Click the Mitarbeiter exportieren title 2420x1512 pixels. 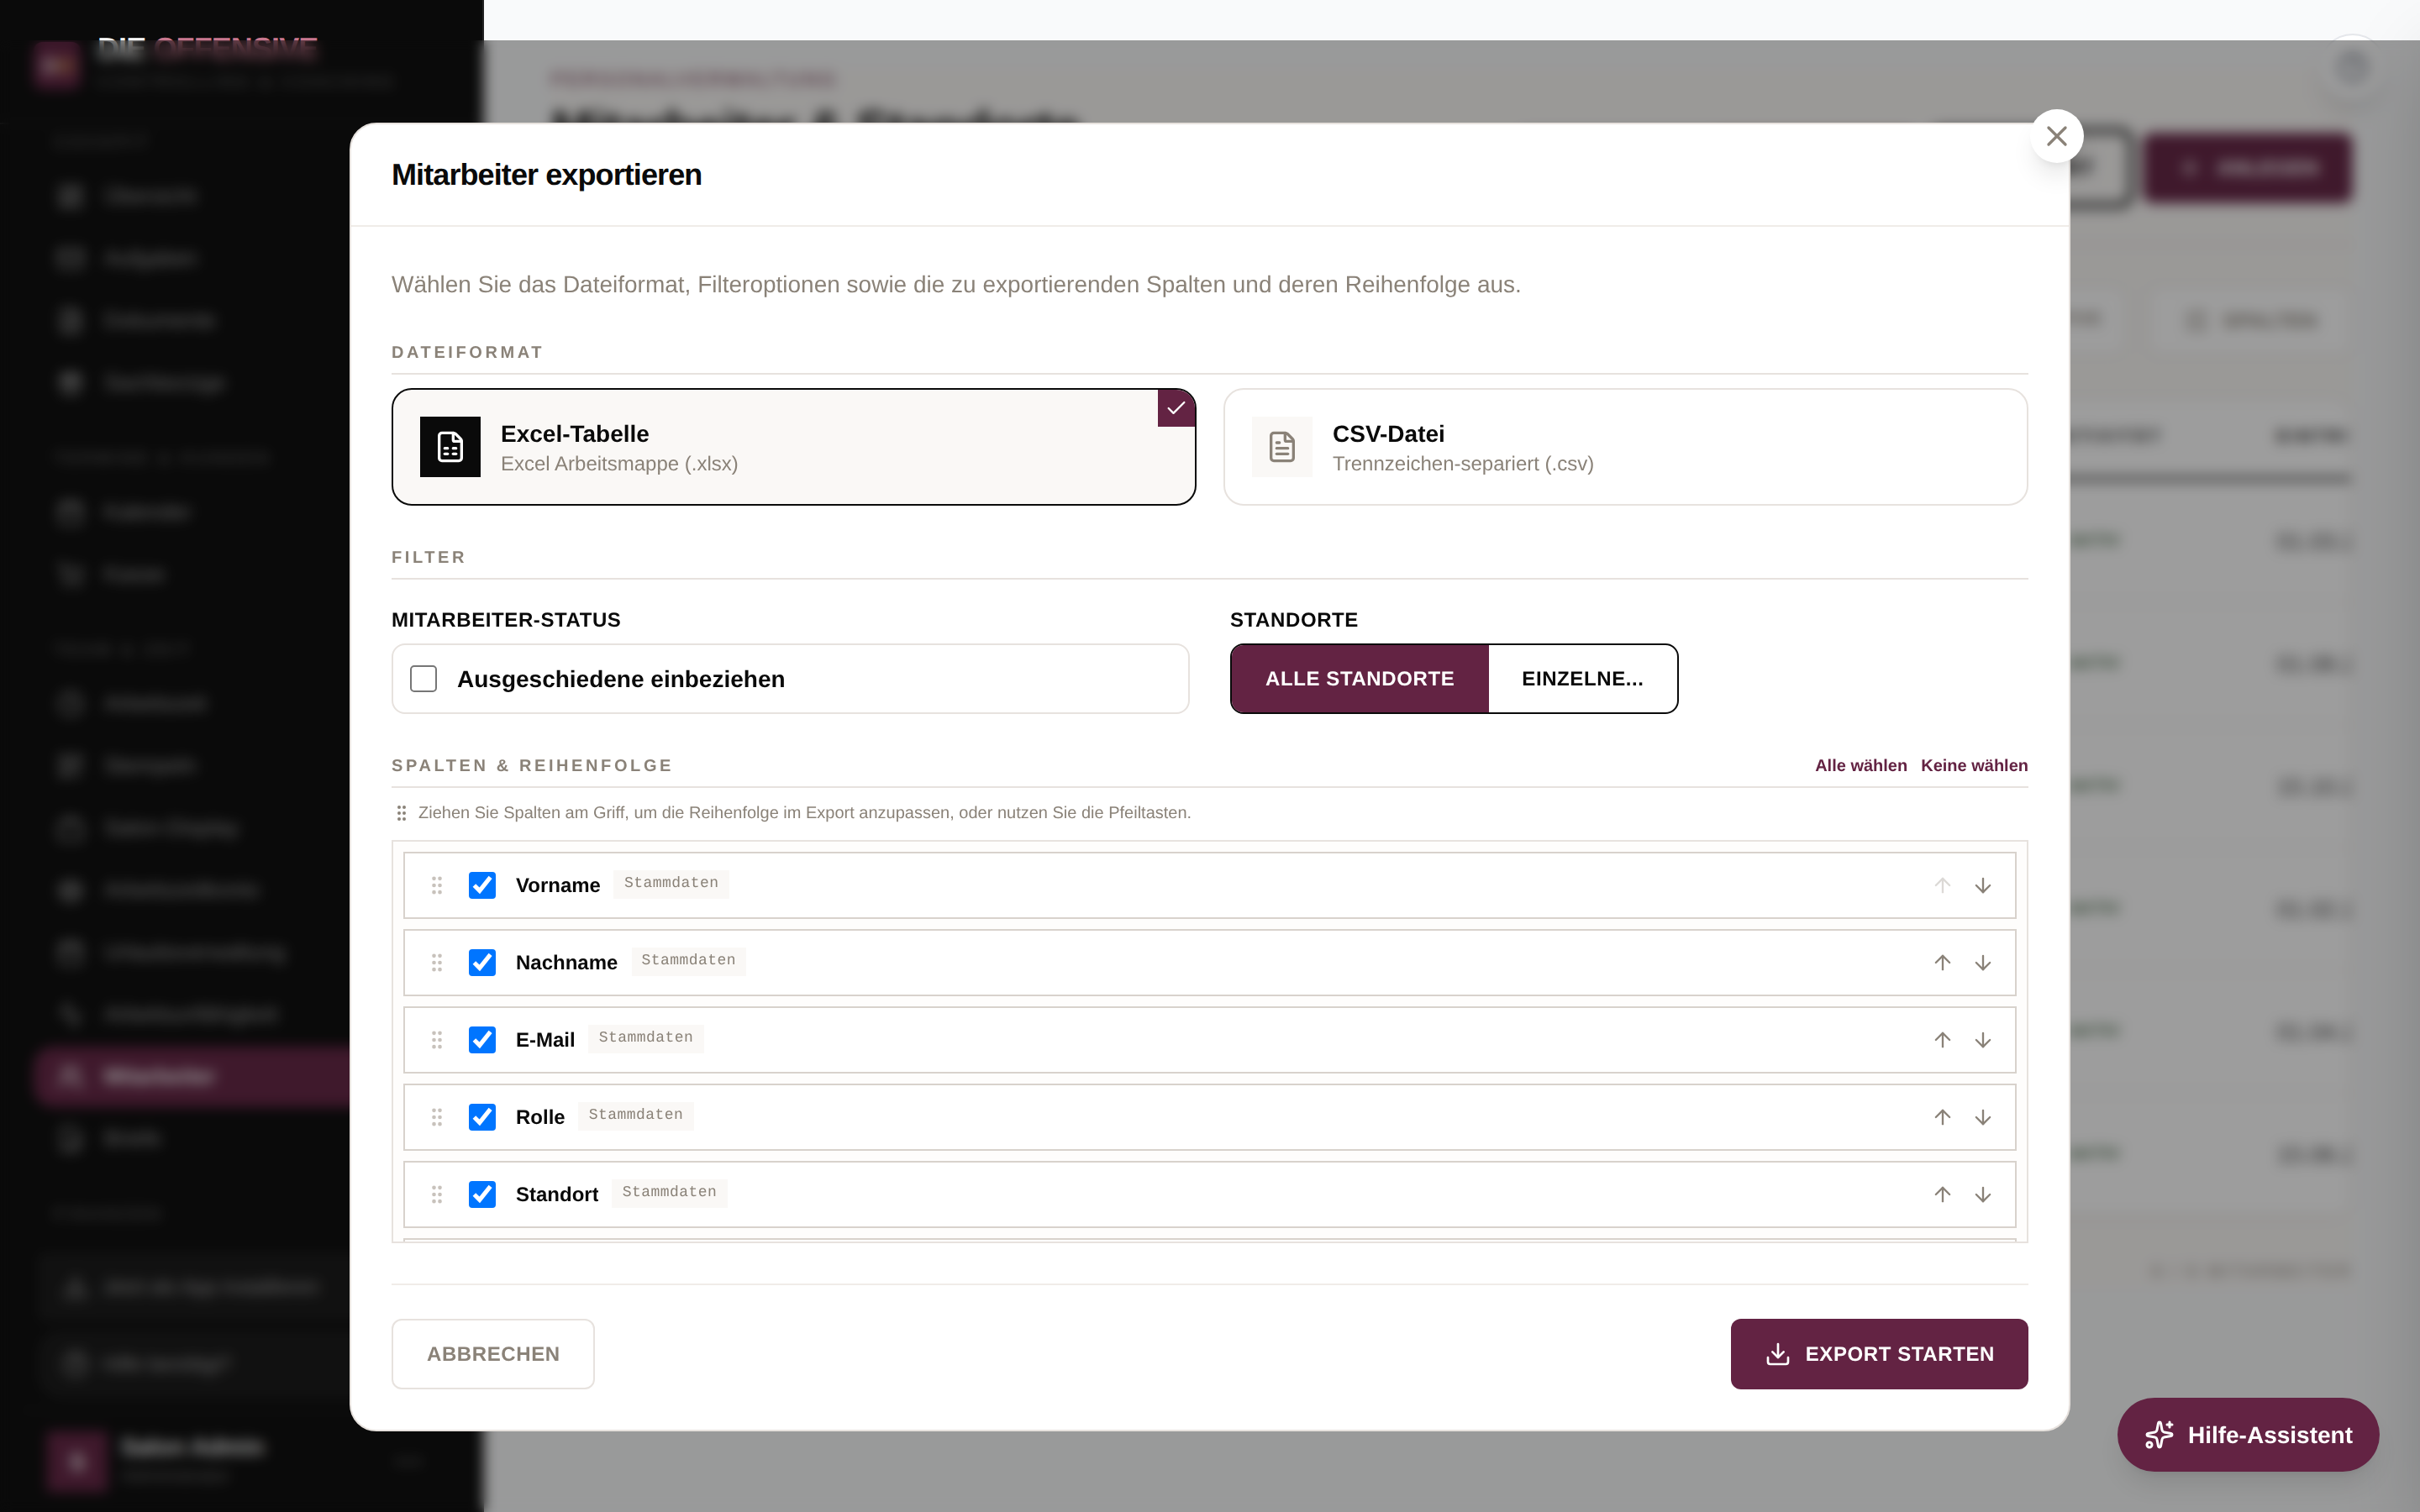click(x=547, y=175)
